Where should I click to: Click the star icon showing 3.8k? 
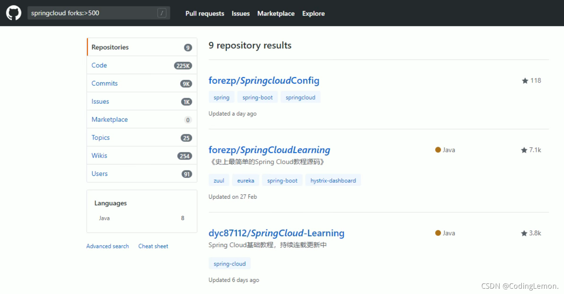[524, 233]
